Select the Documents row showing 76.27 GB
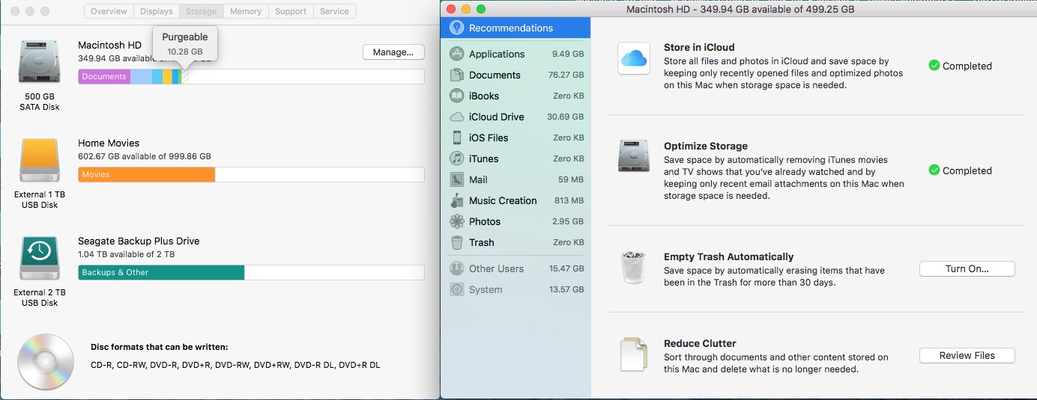The image size is (1037, 400). (516, 75)
